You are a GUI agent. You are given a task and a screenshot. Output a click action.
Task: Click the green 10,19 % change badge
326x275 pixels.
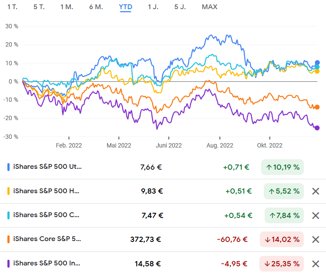282,167
